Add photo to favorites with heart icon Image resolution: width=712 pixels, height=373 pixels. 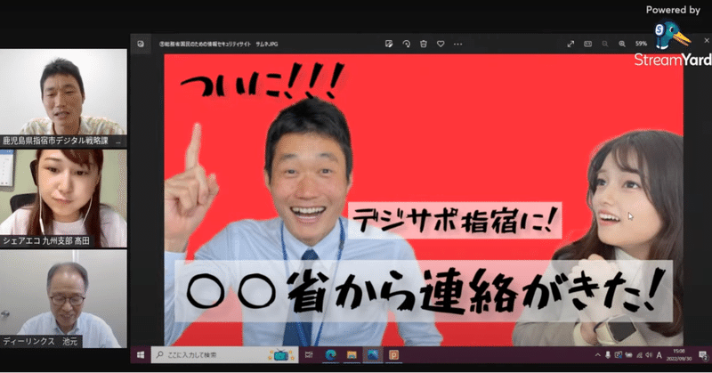pos(441,44)
